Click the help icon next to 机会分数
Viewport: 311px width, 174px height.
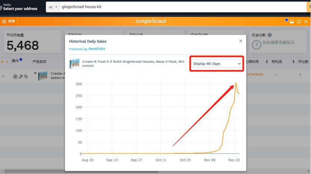tap(269, 35)
